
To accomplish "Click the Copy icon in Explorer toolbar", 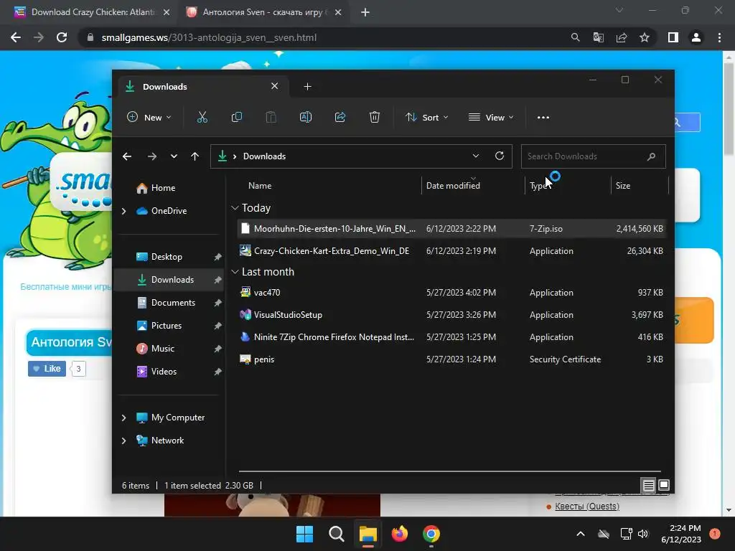I will click(x=237, y=117).
